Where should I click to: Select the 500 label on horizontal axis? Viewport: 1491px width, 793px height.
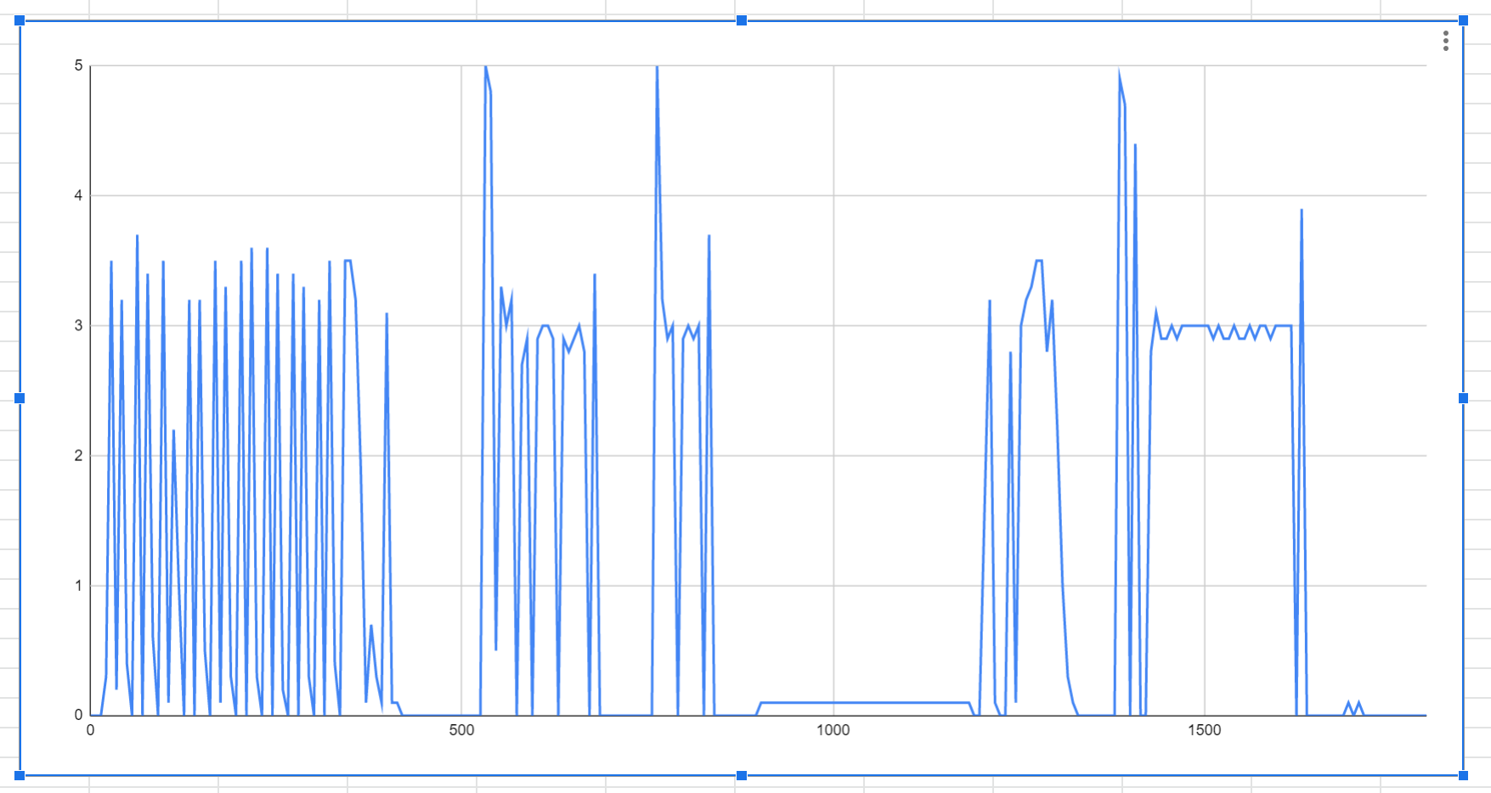pos(461,730)
